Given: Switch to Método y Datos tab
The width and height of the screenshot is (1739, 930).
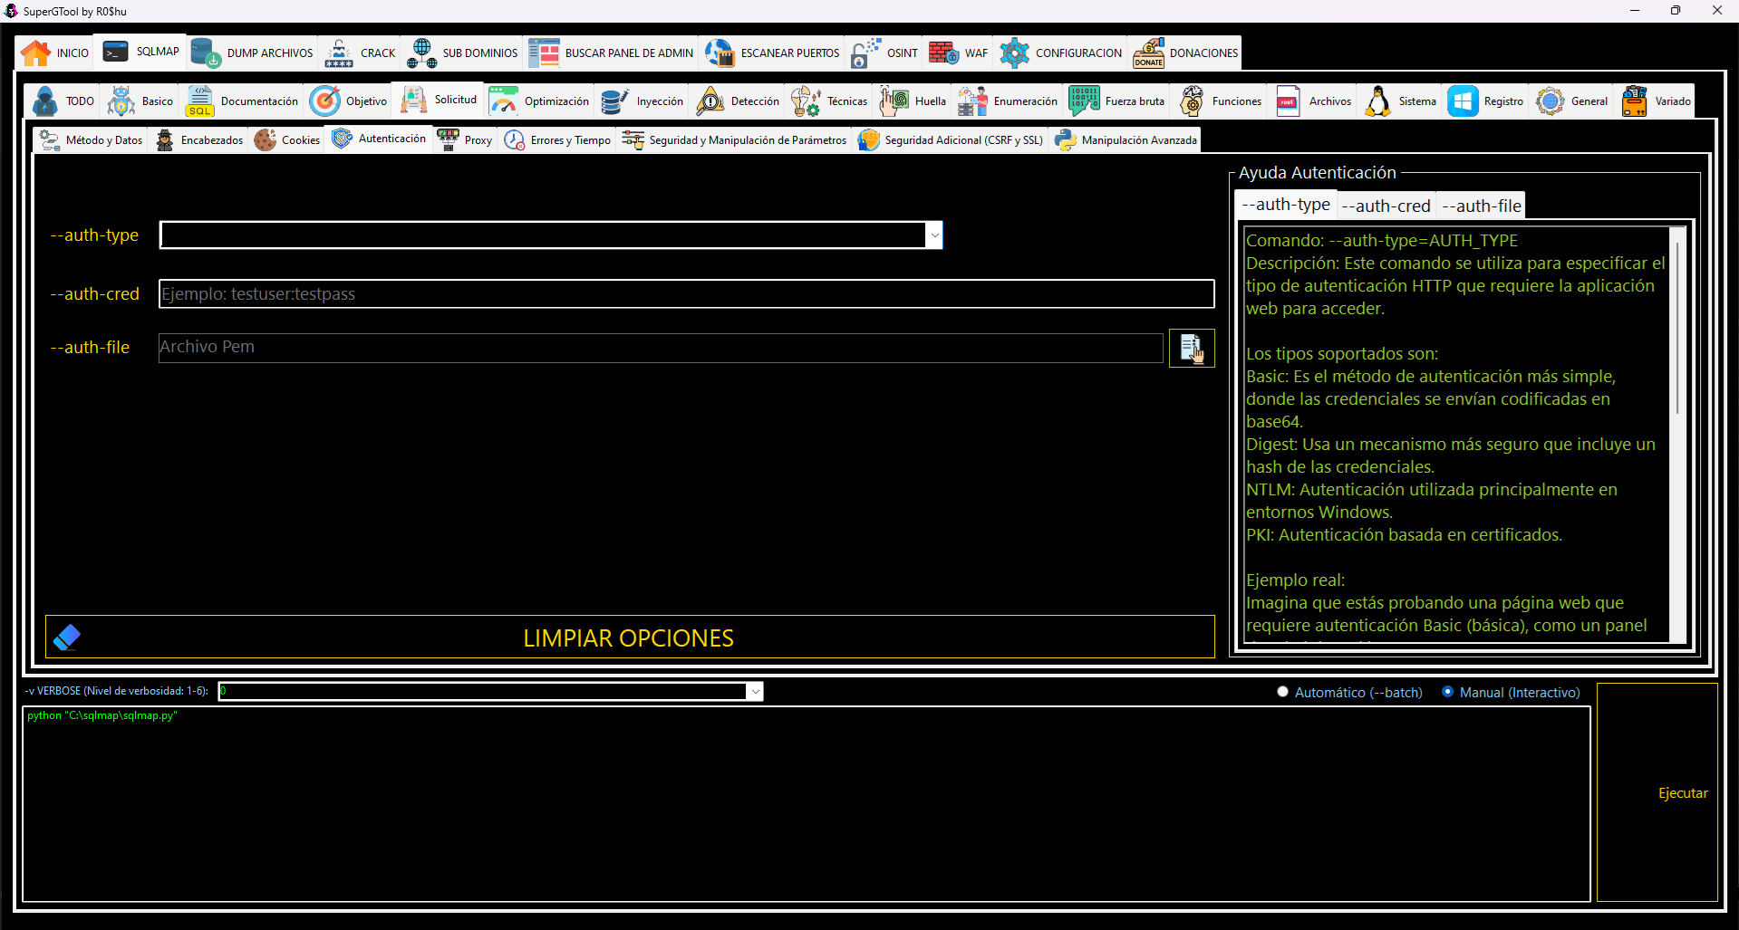Looking at the screenshot, I should 91,140.
